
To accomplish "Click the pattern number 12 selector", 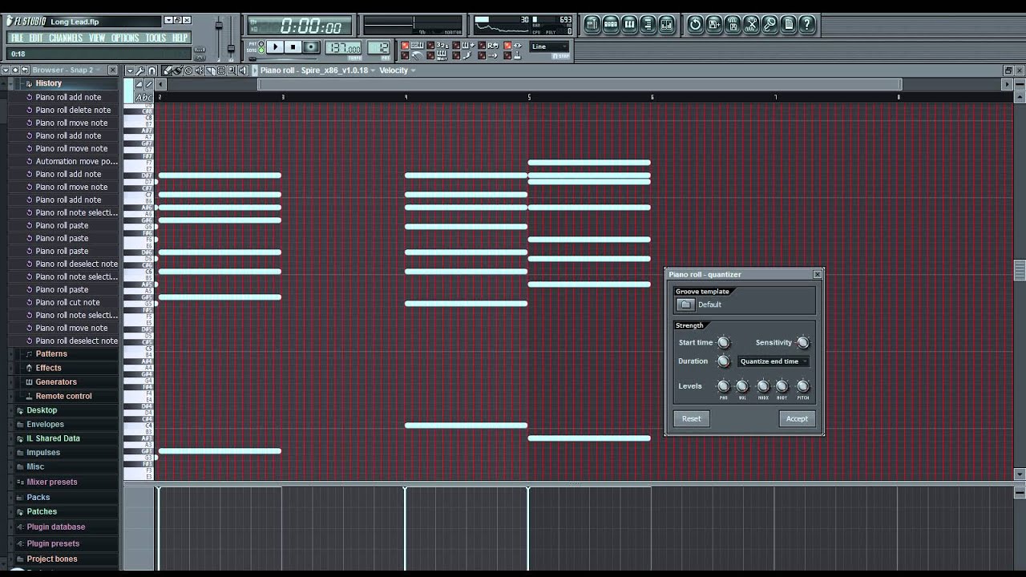I will tap(378, 48).
